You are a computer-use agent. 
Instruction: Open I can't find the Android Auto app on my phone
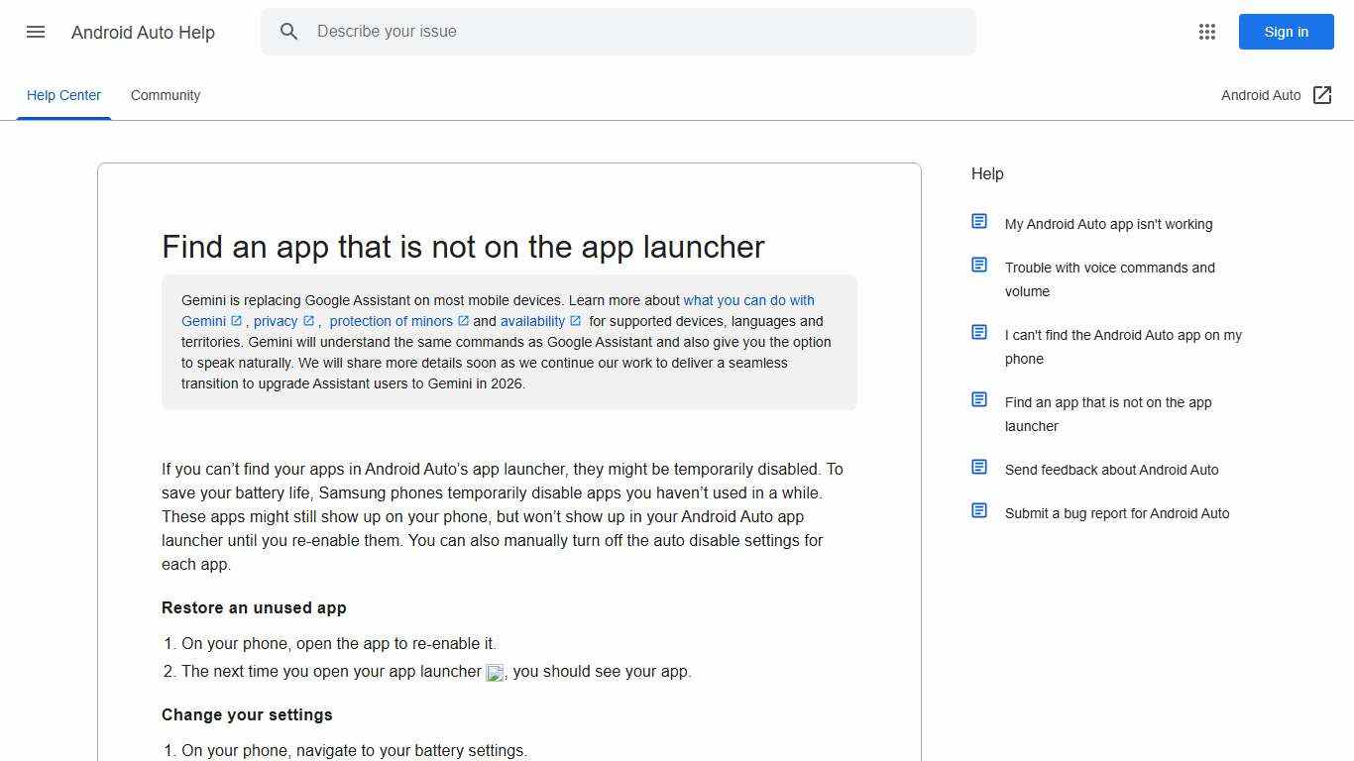point(1123,347)
